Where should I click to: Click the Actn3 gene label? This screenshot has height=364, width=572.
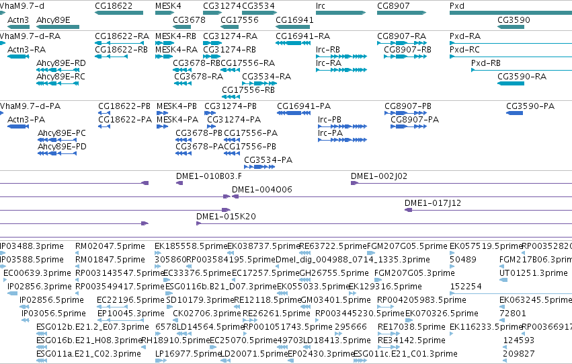tap(18, 20)
